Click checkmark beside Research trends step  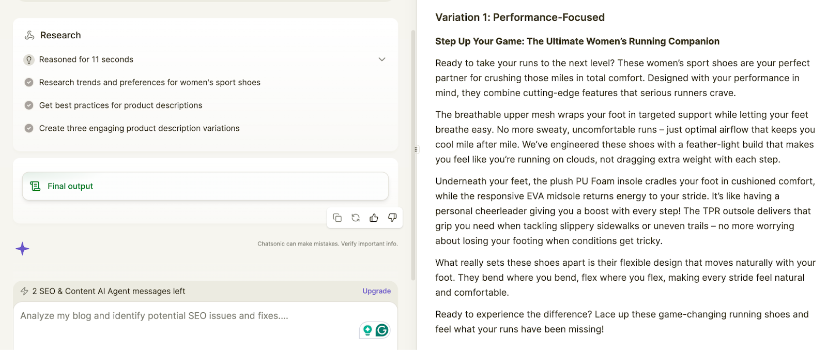coord(29,82)
